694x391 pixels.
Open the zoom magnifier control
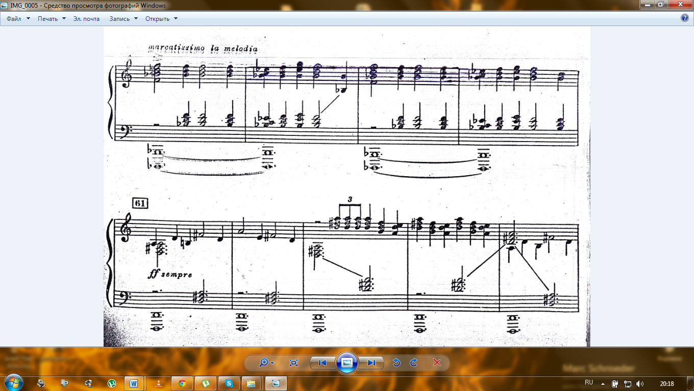tap(266, 362)
